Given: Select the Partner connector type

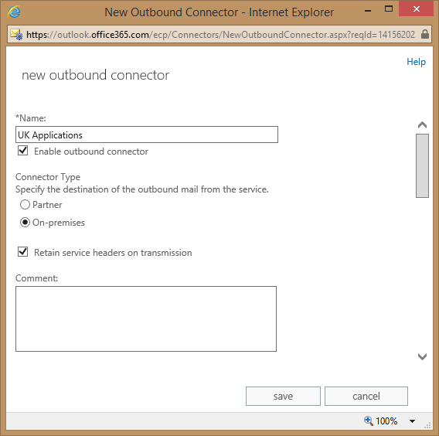Looking at the screenshot, I should tap(25, 205).
